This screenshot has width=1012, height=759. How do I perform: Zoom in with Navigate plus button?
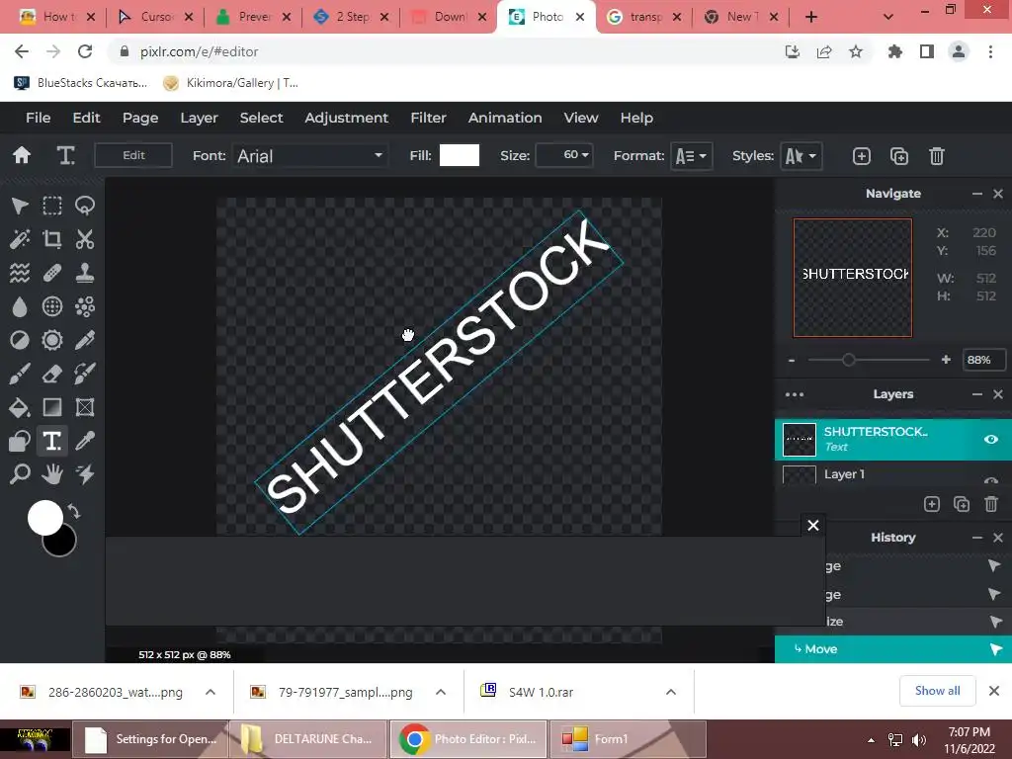coord(946,360)
